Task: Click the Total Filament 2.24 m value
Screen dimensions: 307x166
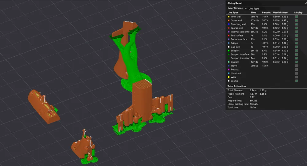Action: [253, 90]
